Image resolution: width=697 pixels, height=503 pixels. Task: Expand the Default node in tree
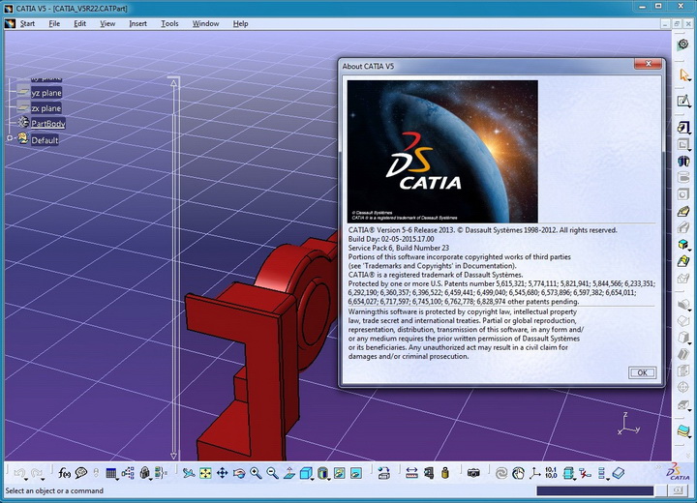pyautogui.click(x=10, y=138)
